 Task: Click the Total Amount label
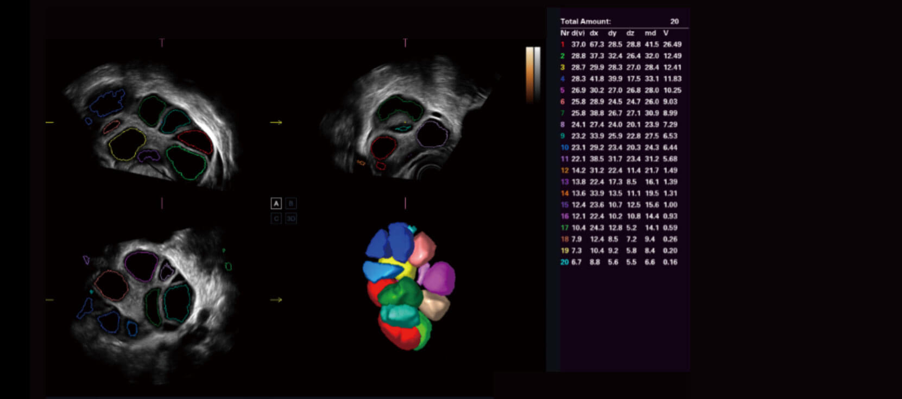585,21
